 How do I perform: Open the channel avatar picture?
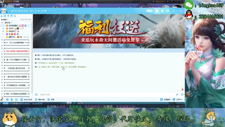tap(4, 11)
